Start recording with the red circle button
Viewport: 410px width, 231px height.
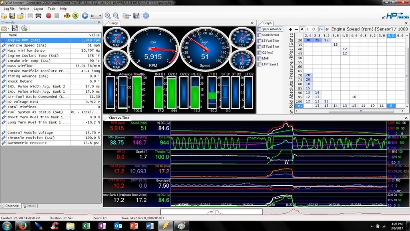pyautogui.click(x=48, y=16)
